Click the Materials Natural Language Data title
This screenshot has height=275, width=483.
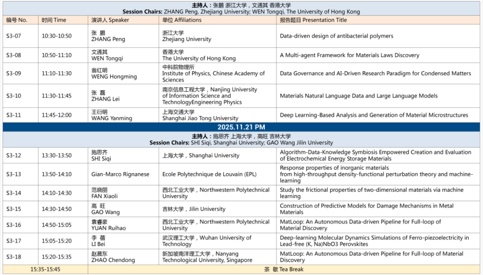pyautogui.click(x=358, y=96)
